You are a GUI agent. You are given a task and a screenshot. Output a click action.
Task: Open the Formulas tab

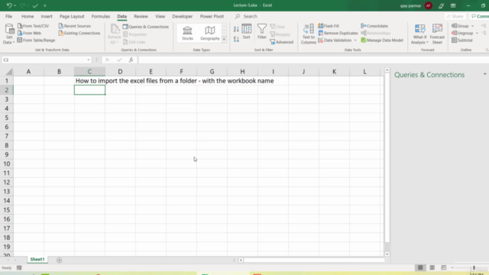pos(100,16)
